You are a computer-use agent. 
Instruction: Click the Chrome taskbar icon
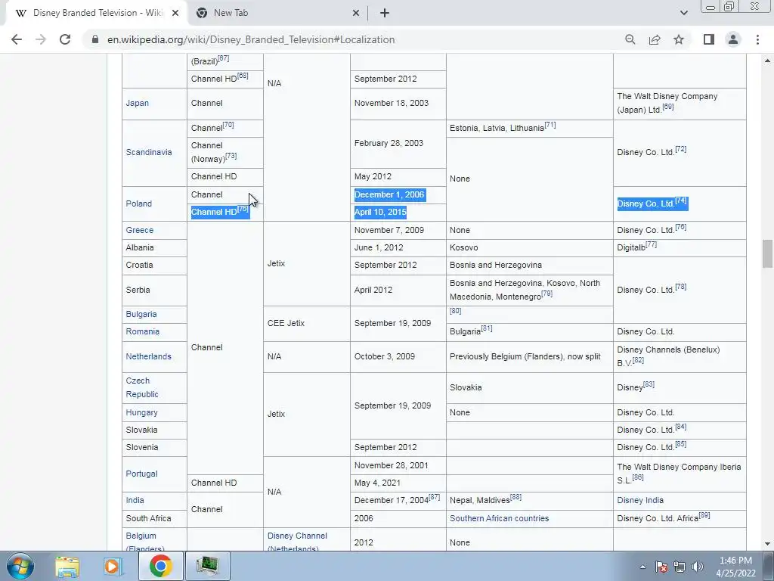click(161, 566)
